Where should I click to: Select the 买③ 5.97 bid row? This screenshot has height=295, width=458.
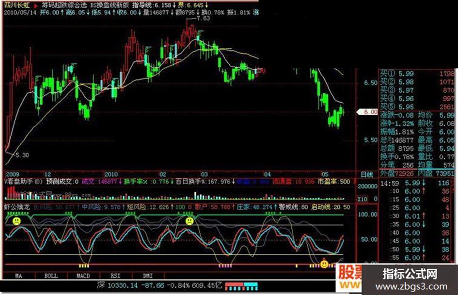(417, 90)
